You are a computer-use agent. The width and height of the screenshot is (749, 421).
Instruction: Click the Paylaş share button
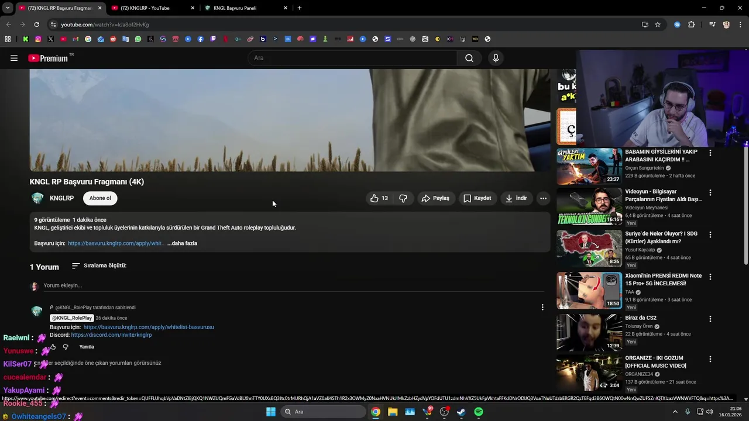[x=435, y=198]
